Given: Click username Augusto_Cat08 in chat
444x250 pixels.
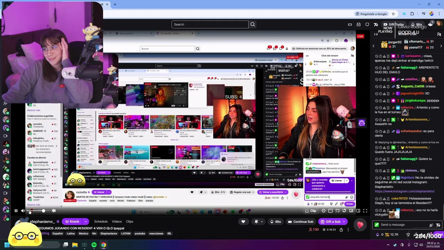Looking at the screenshot, I should pyautogui.click(x=413, y=86).
